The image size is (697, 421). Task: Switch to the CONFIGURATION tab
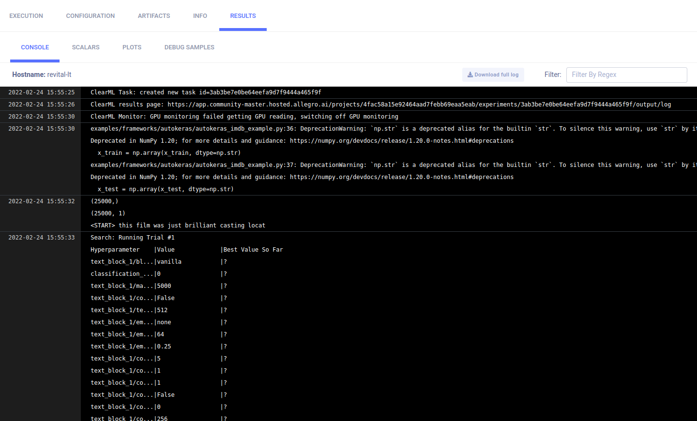coord(91,16)
